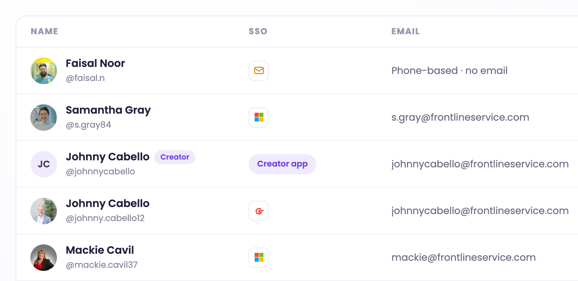This screenshot has width=578, height=281.
Task: Click the @mackie.cavil37 username
Action: pyautogui.click(x=102, y=265)
